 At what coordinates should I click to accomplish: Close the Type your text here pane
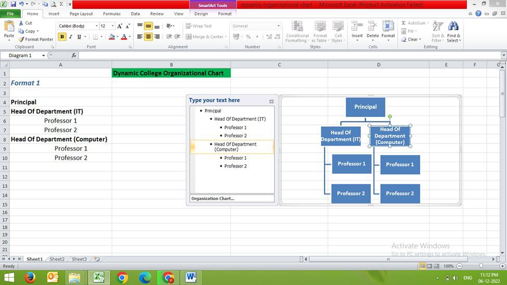(x=271, y=101)
